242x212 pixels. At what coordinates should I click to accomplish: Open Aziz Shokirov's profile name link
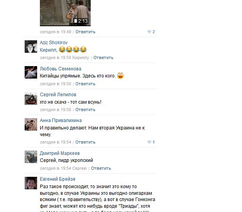[x=54, y=43]
